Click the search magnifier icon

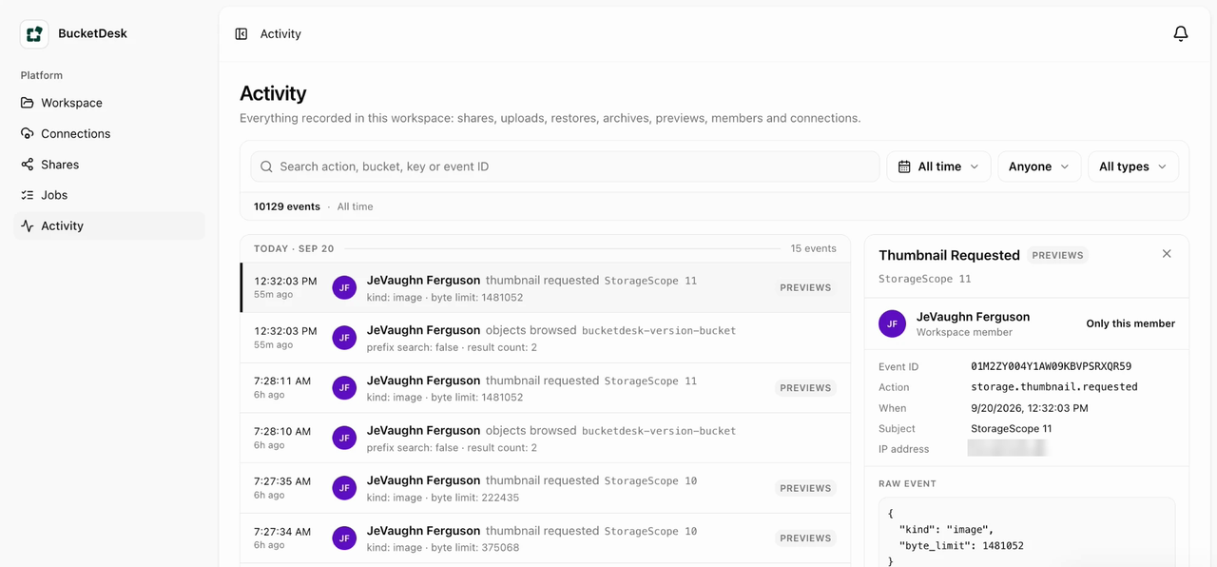(x=267, y=166)
